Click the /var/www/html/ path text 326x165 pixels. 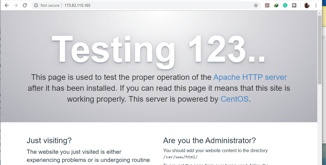[180, 157]
